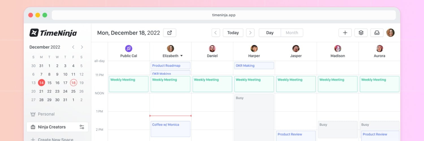Go to previous day with left arrow

[216, 33]
